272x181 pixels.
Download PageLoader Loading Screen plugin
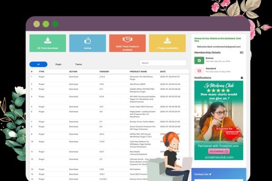point(73,112)
